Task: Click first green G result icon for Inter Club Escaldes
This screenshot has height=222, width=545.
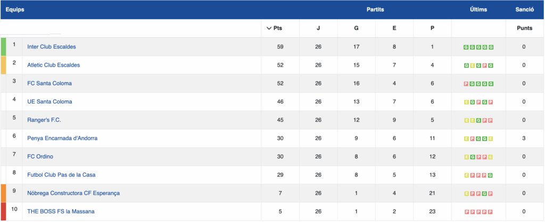Action: coord(466,47)
